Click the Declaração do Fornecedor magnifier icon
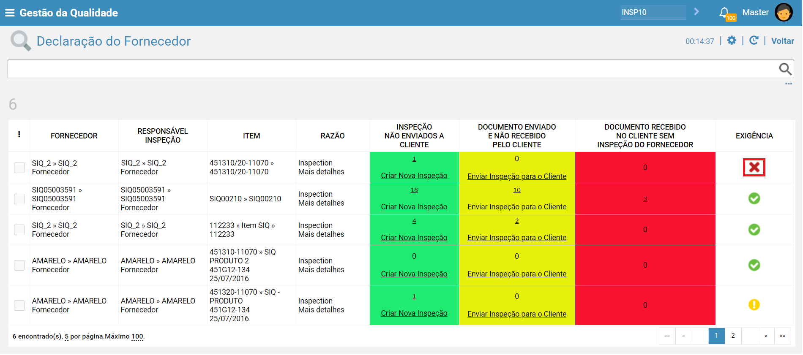The height and width of the screenshot is (355, 803). [21, 41]
